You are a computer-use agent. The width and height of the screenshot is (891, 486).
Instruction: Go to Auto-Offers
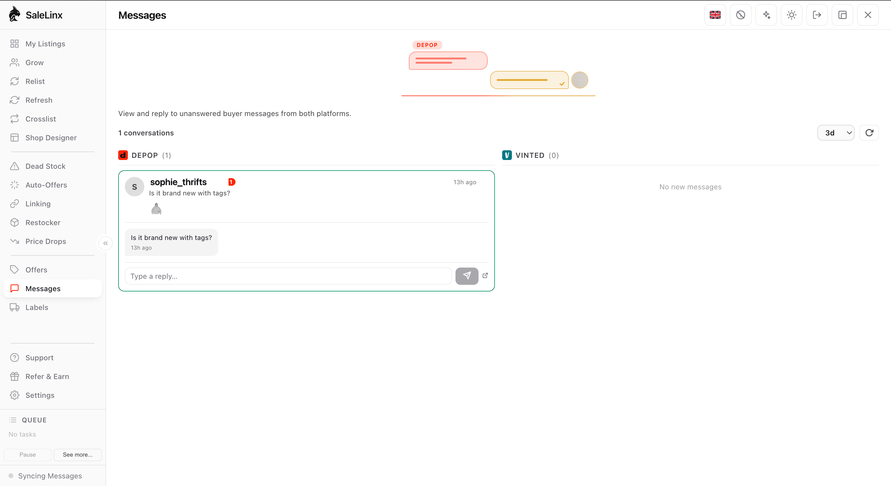coord(52,185)
